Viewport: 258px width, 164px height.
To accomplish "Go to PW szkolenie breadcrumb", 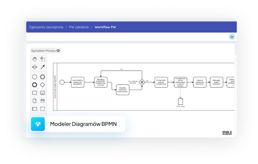I will click(x=79, y=27).
